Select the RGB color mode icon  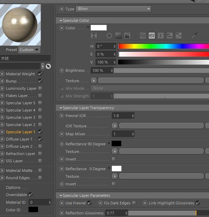[x=143, y=36]
